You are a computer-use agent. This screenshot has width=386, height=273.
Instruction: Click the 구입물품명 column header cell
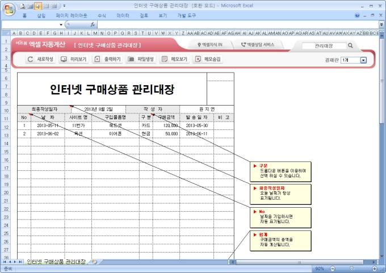(x=115, y=117)
